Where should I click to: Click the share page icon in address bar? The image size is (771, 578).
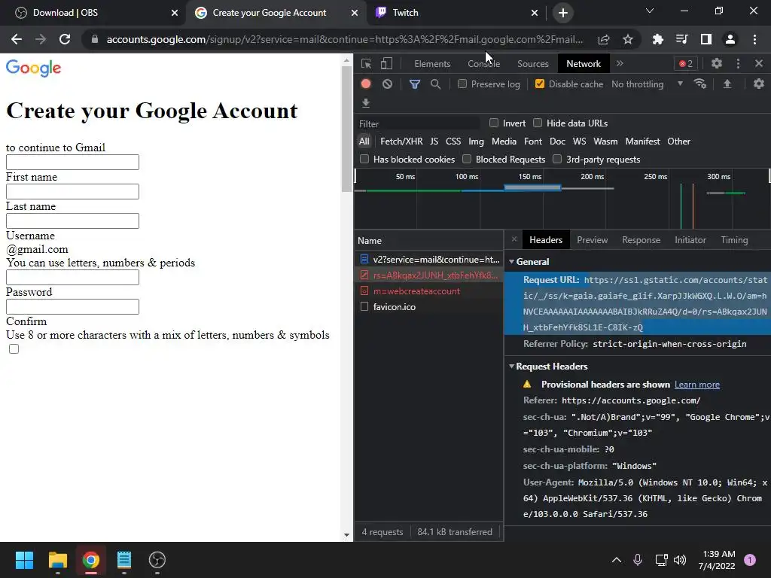pyautogui.click(x=604, y=39)
